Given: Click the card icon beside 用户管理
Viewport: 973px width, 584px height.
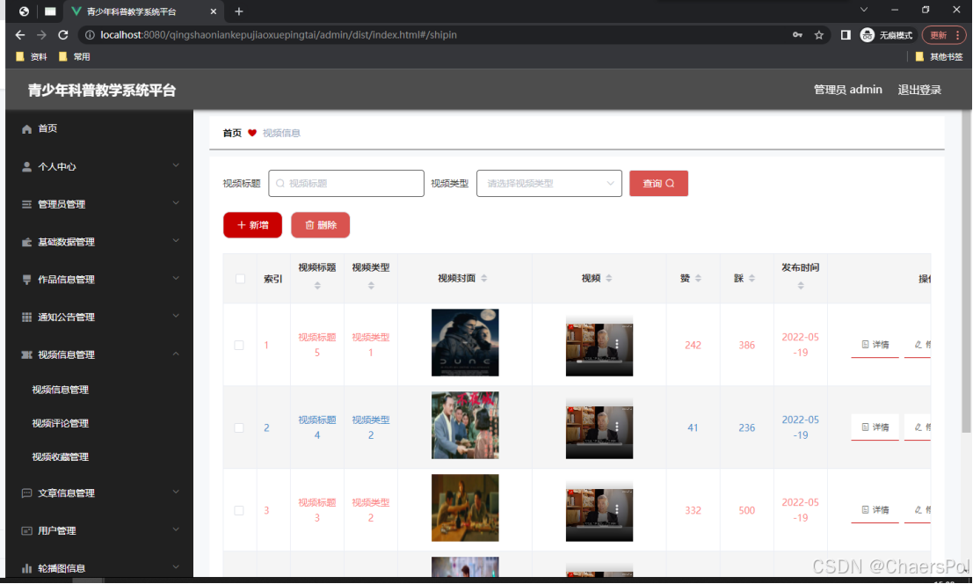Looking at the screenshot, I should [26, 530].
